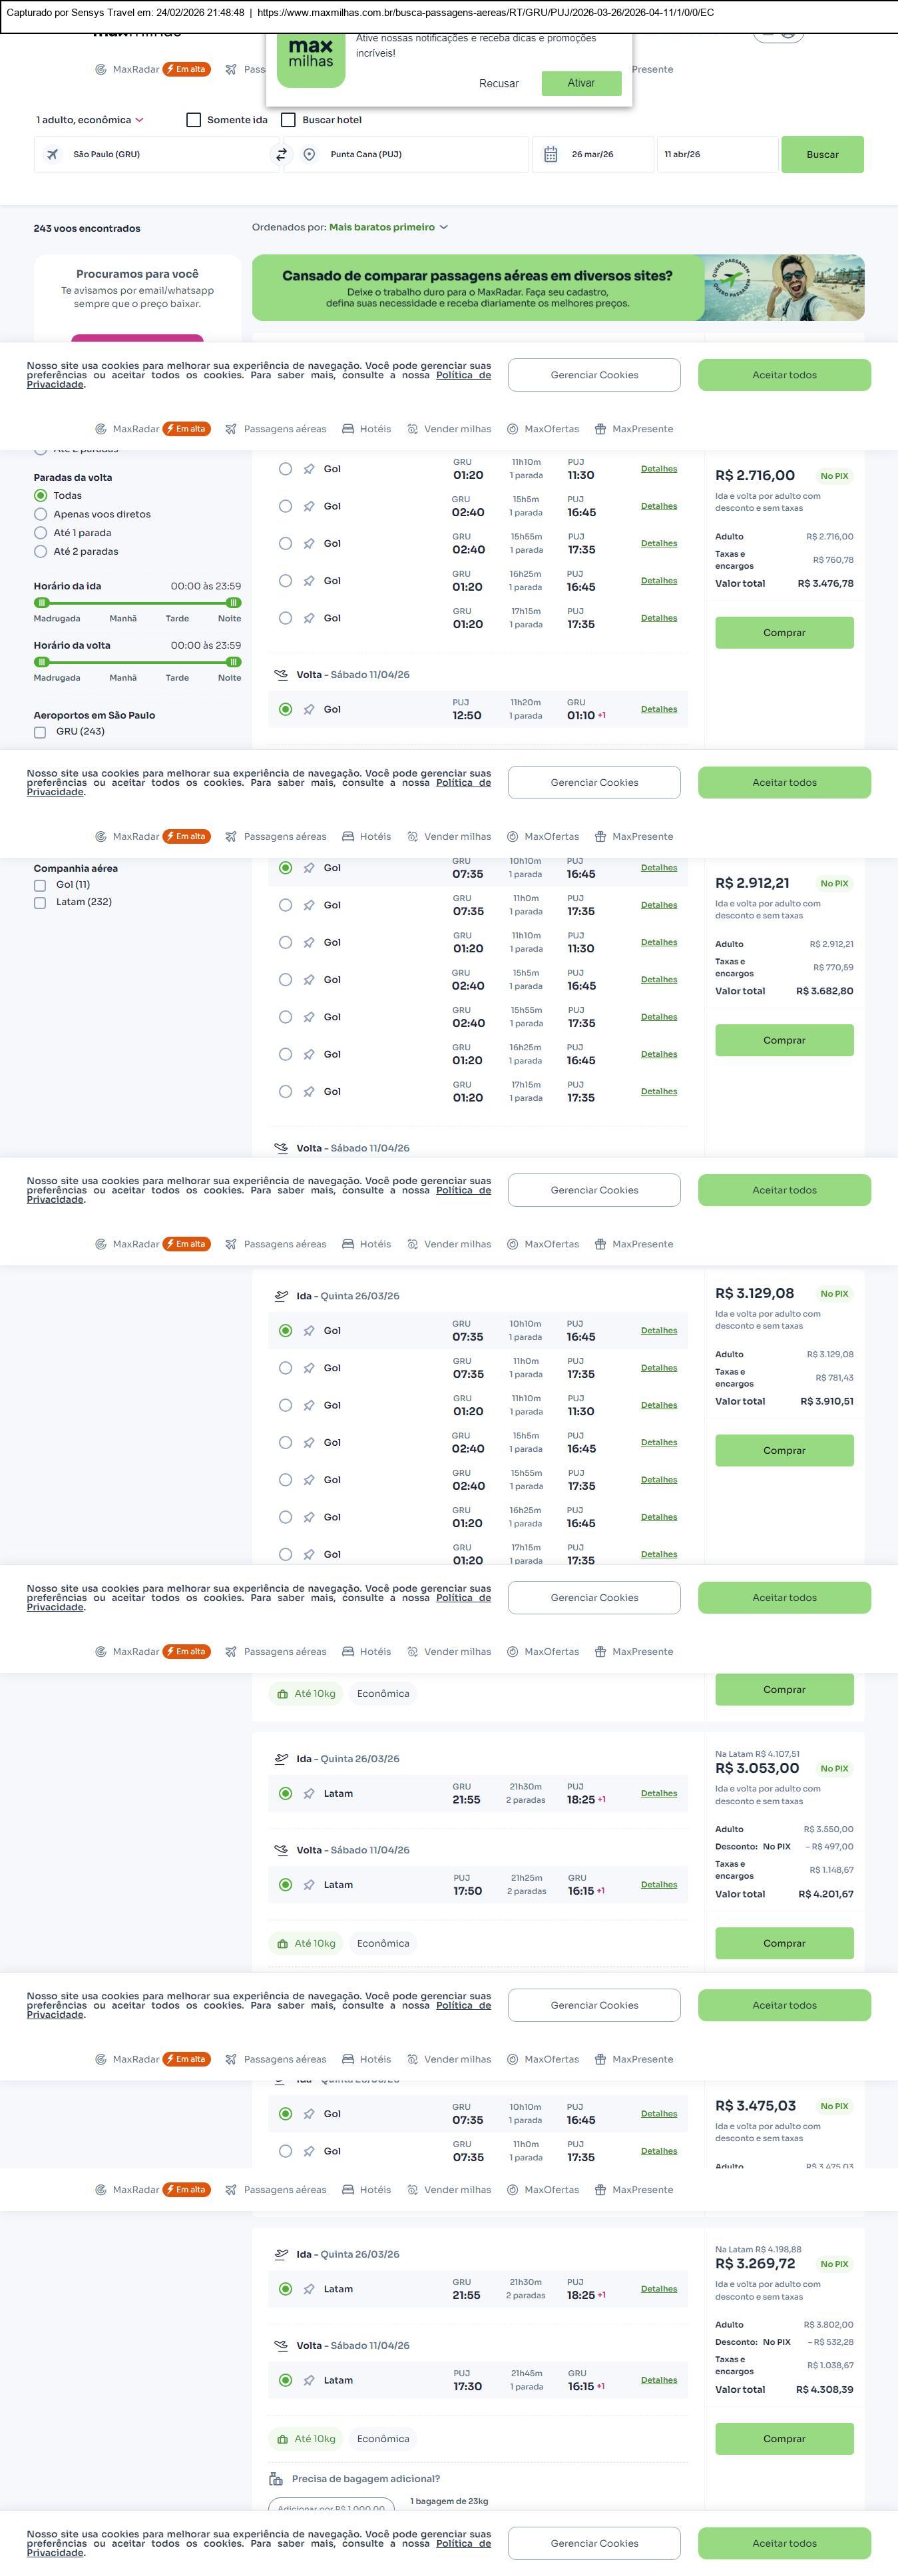Screen dimensions: 898x2576
Task: Select 'Apenas voos diretos' return stops option
Action: tap(41, 514)
